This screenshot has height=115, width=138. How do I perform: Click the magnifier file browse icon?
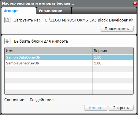click(7, 20)
